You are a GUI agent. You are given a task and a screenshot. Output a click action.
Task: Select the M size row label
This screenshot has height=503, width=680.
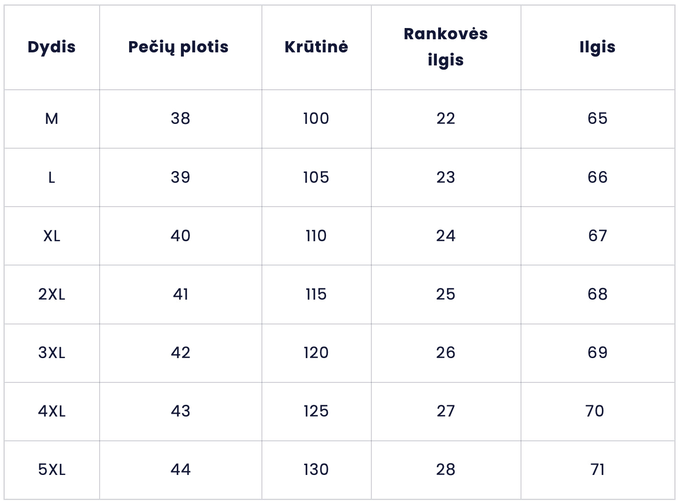click(x=51, y=119)
